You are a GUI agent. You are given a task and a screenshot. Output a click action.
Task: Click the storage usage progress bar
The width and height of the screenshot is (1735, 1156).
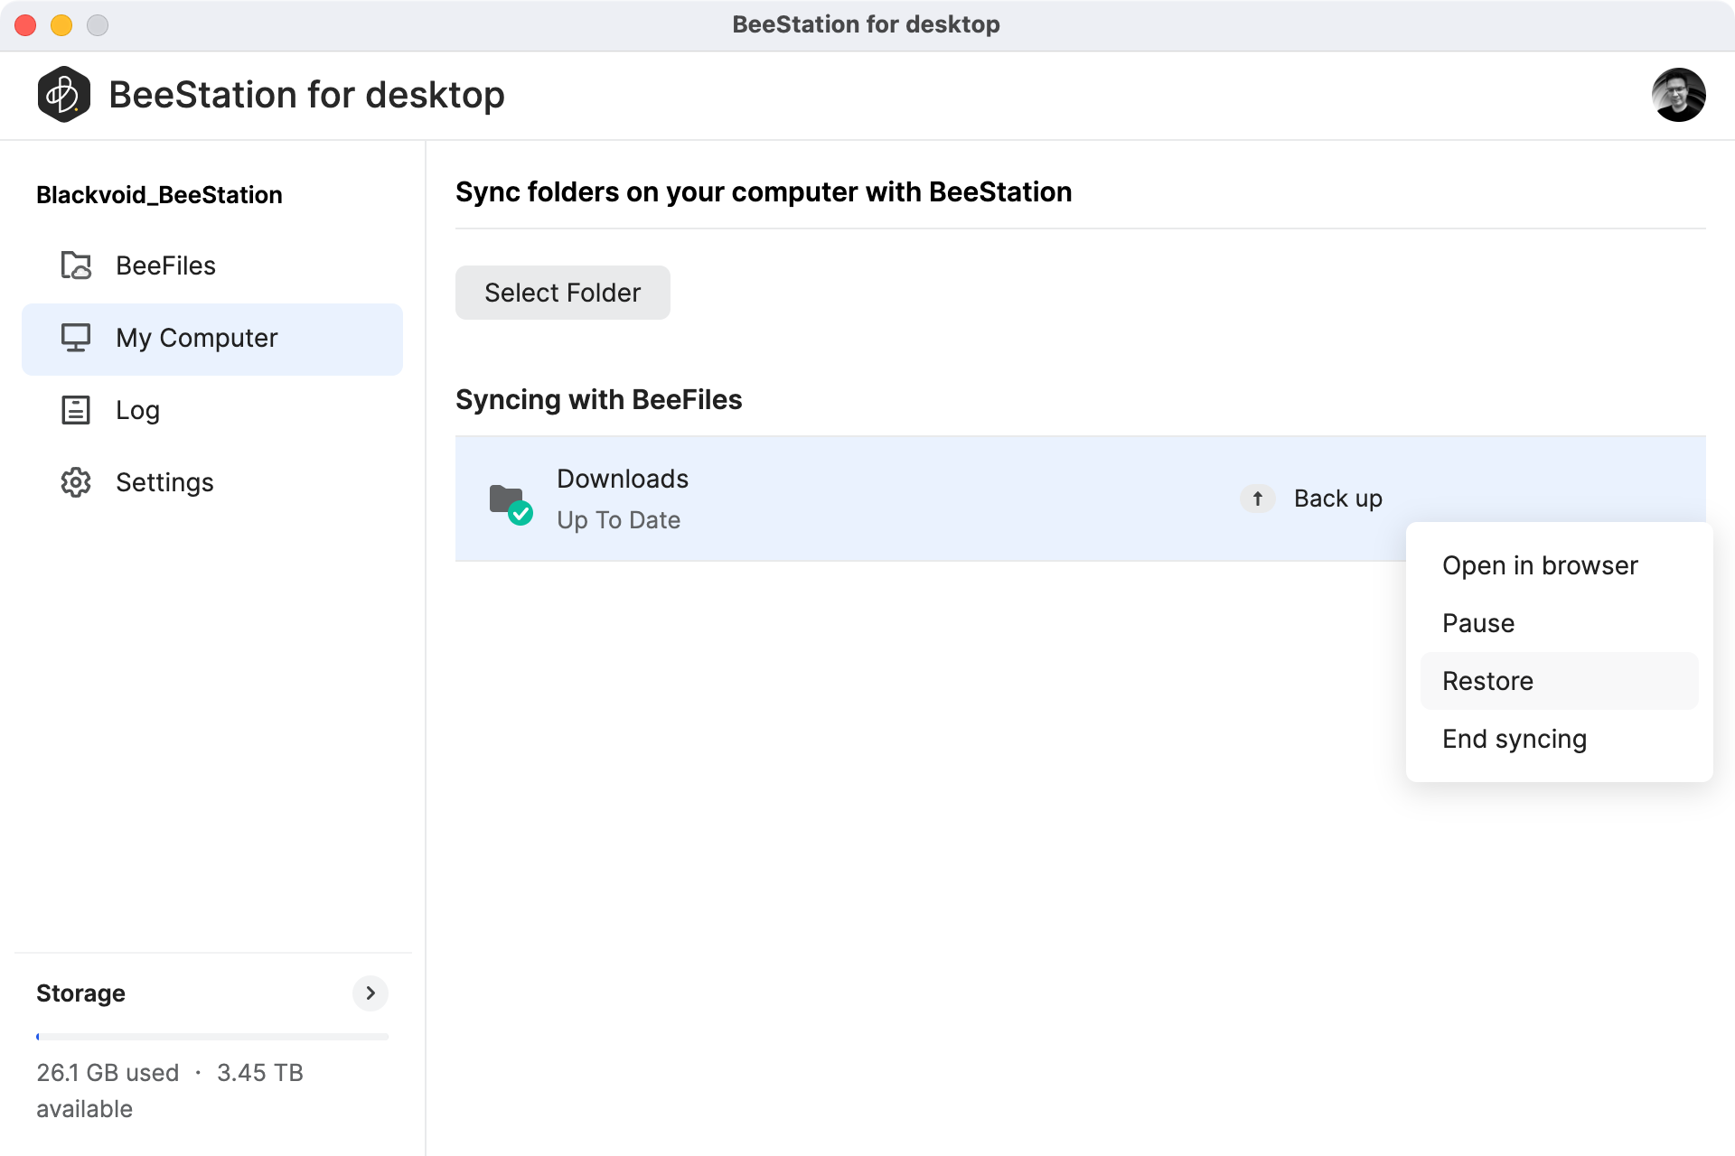tap(212, 1037)
